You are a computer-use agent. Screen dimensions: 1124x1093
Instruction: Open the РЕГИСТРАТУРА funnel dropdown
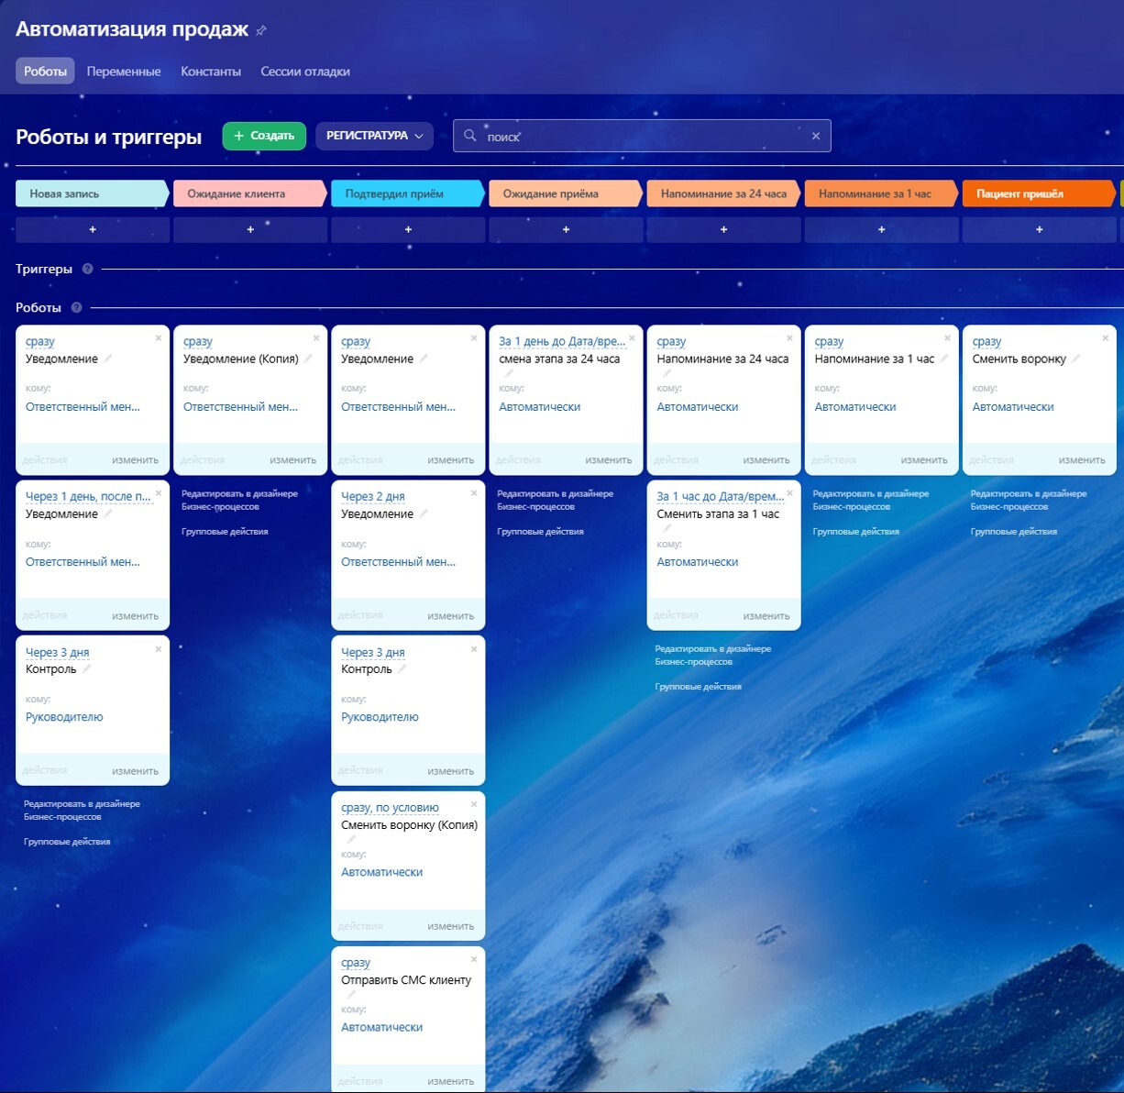375,136
